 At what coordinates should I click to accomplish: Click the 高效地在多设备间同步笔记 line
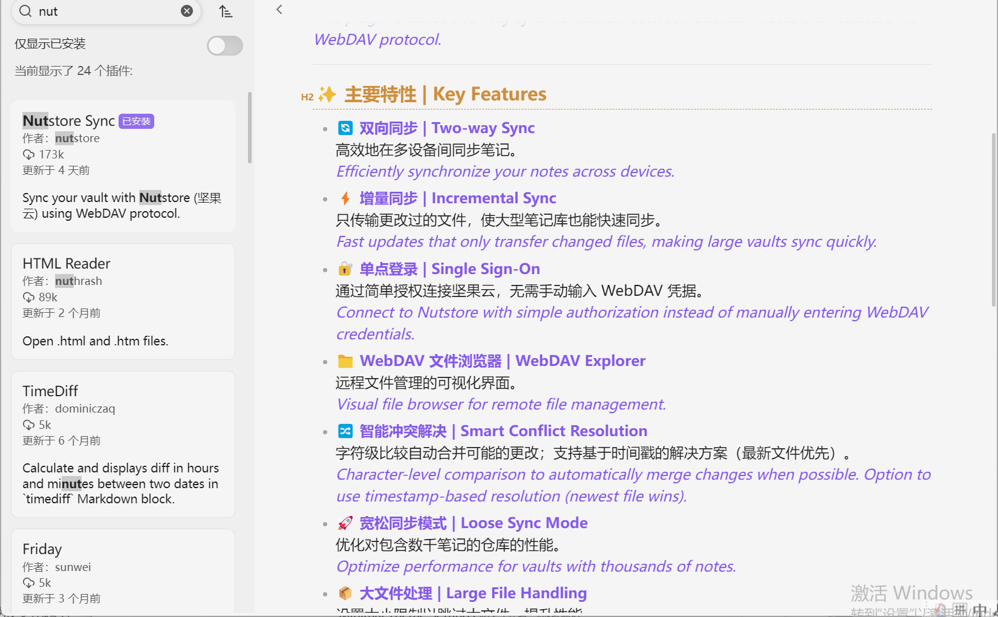[426, 150]
